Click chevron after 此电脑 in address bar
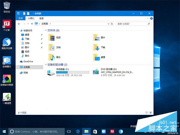The image size is (180, 135). (x=50, y=24)
